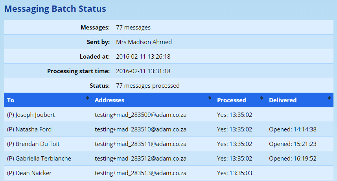The height and width of the screenshot is (181, 337).
Task: Click sort arrows in the To column
Action: 87,98
